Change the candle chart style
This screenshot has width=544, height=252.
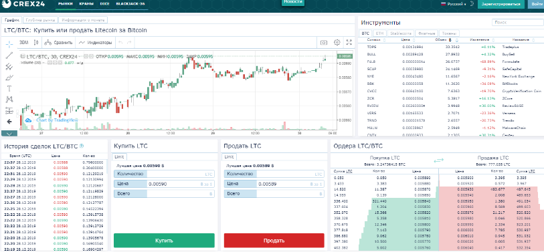pos(36,43)
